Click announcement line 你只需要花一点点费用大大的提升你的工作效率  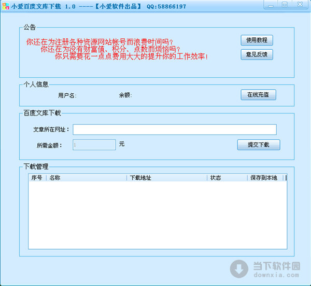[131, 56]
